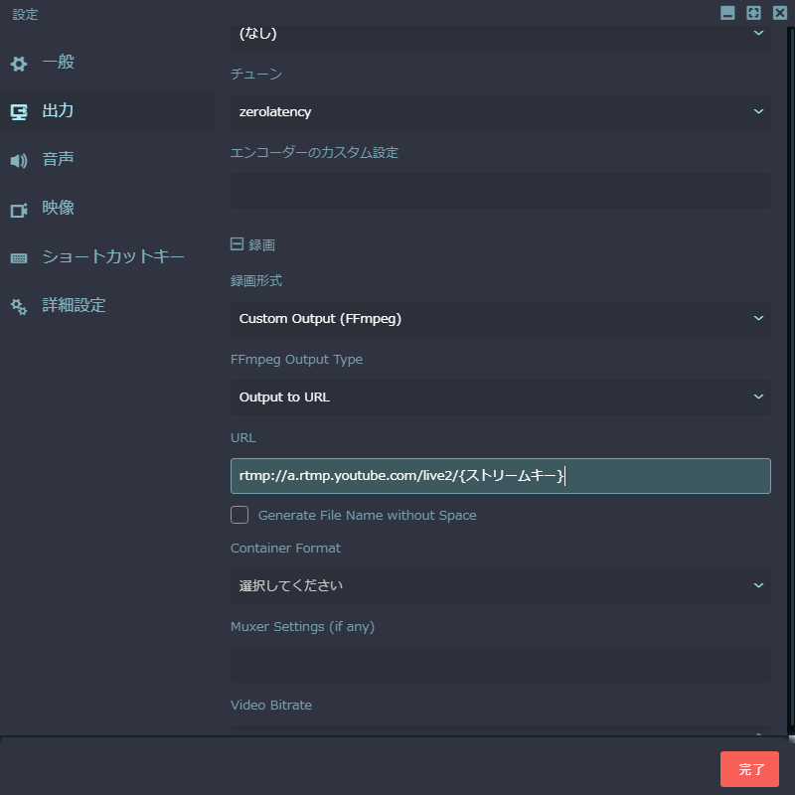Open the ショートカットキー tab
This screenshot has width=795, height=795.
click(x=107, y=257)
